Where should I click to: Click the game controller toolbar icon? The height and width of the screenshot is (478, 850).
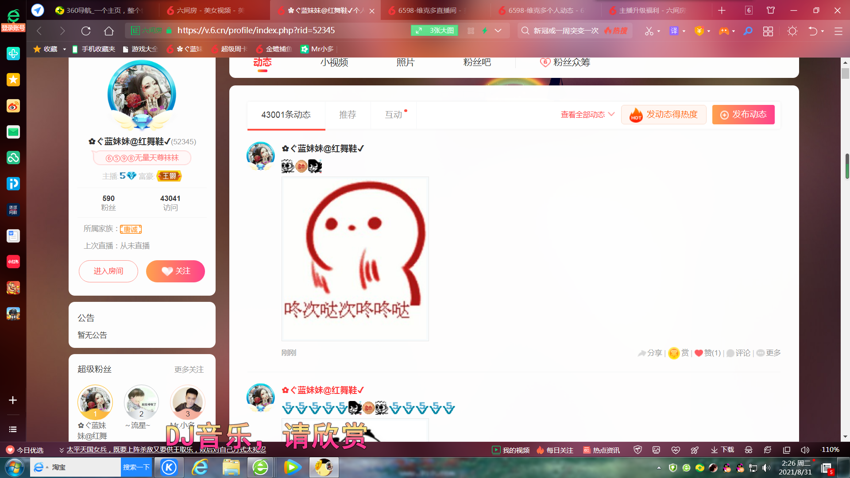[724, 31]
